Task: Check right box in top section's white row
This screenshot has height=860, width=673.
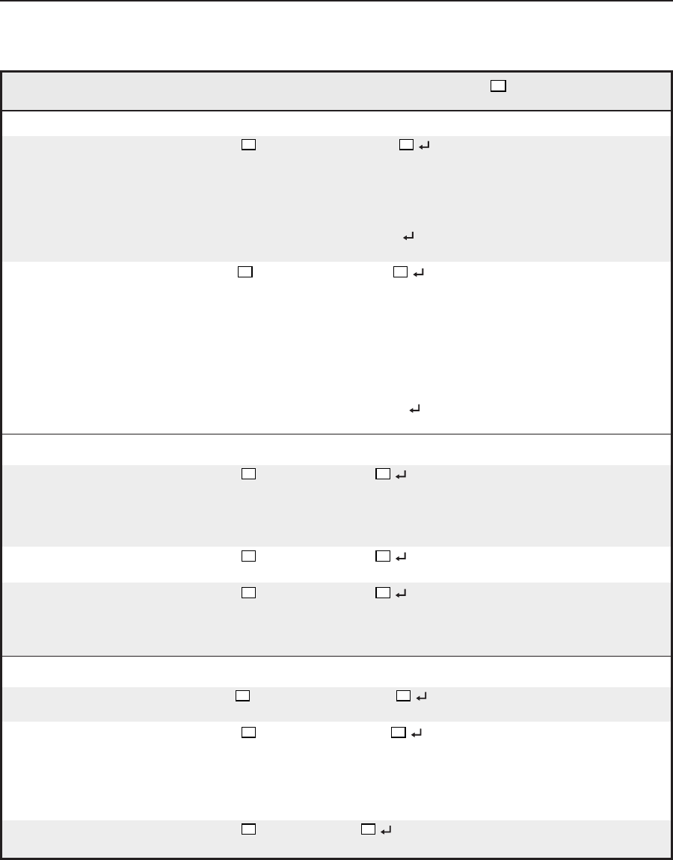Action: click(x=399, y=271)
